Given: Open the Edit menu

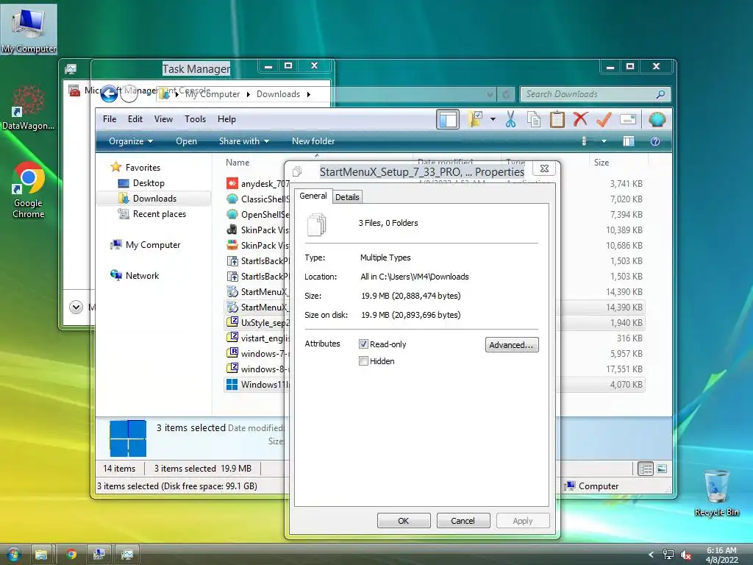Looking at the screenshot, I should point(135,119).
